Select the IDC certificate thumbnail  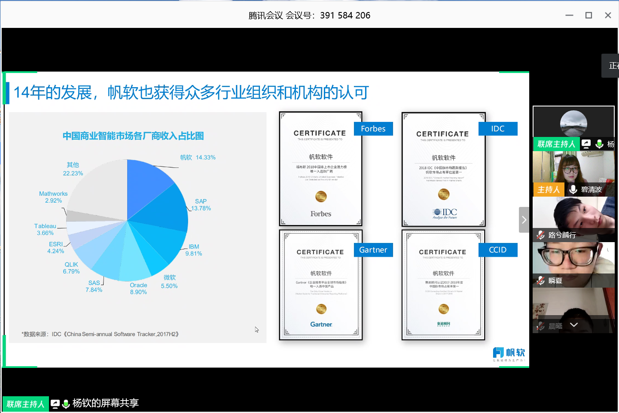tap(443, 170)
